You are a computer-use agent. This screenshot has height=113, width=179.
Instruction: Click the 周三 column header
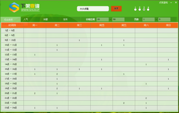[x=79, y=25]
